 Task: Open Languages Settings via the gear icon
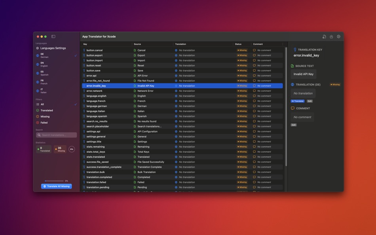[x=38, y=48]
